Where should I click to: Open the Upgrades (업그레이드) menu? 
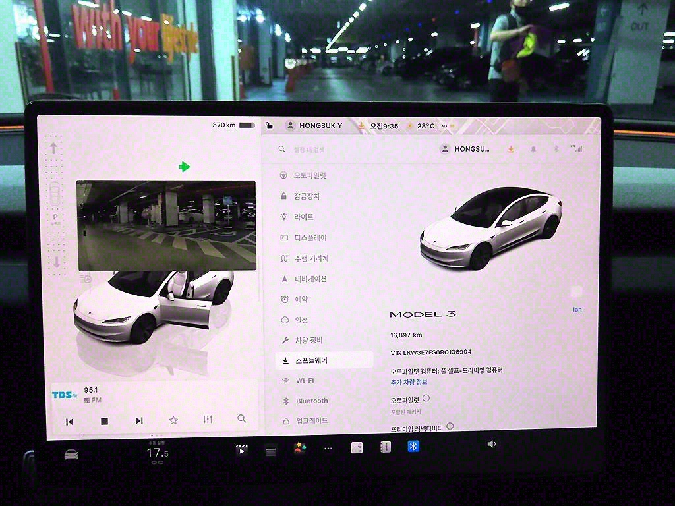coord(306,421)
